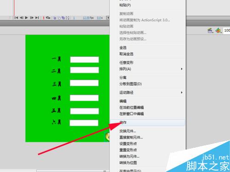Play the timeline animation
Image resolution: width=230 pixels, height=172 pixels.
pyautogui.click(x=26, y=18)
